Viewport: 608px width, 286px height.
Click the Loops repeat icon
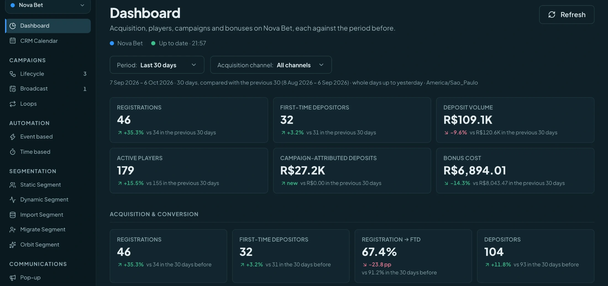click(x=13, y=104)
